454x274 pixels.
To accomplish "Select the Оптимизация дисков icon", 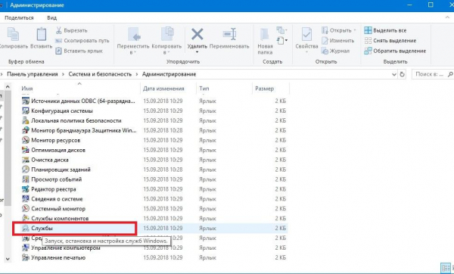I will [26, 150].
